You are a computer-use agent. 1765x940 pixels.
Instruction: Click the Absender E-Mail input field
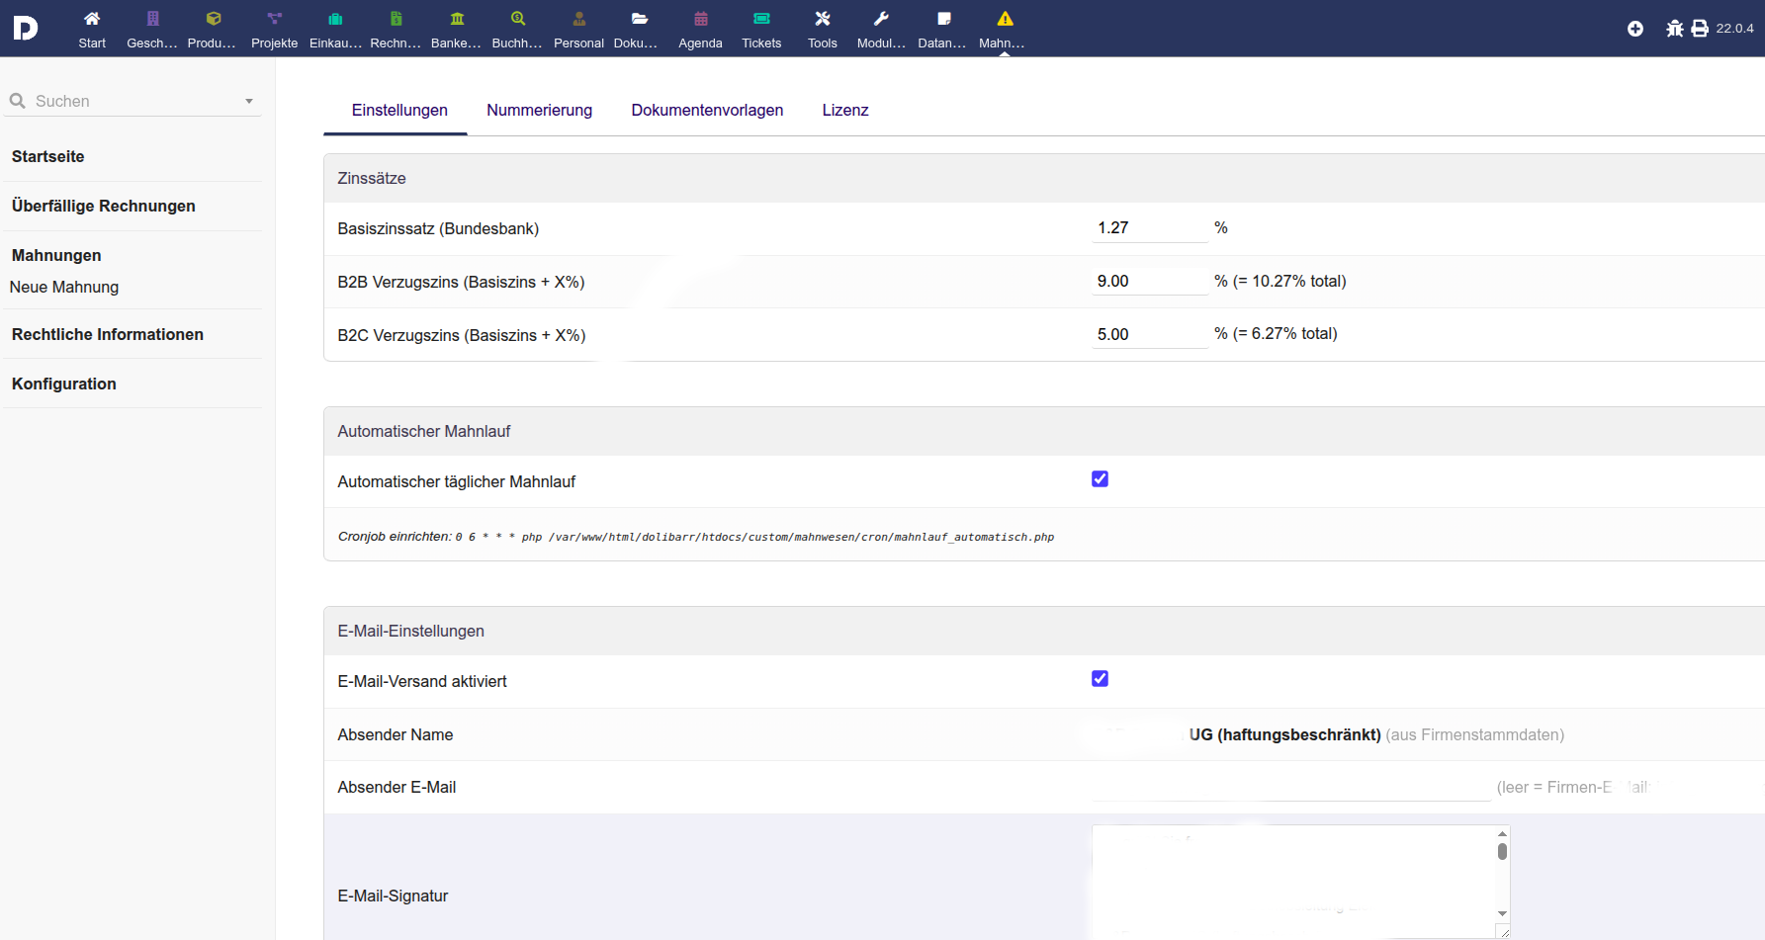click(1290, 787)
